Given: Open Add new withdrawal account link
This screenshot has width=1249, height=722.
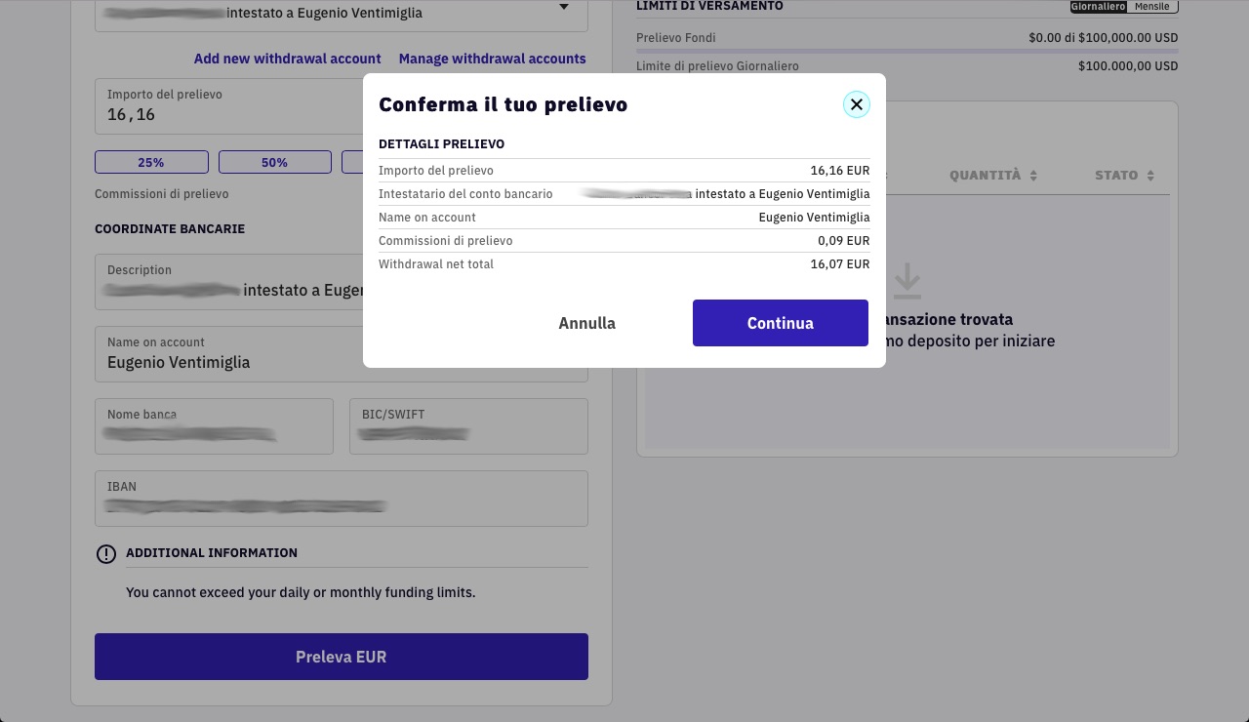Looking at the screenshot, I should click(x=288, y=59).
